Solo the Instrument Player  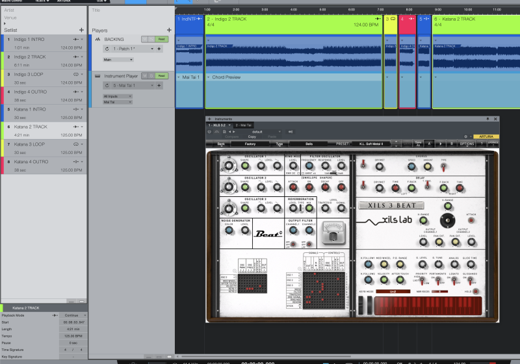click(153, 76)
